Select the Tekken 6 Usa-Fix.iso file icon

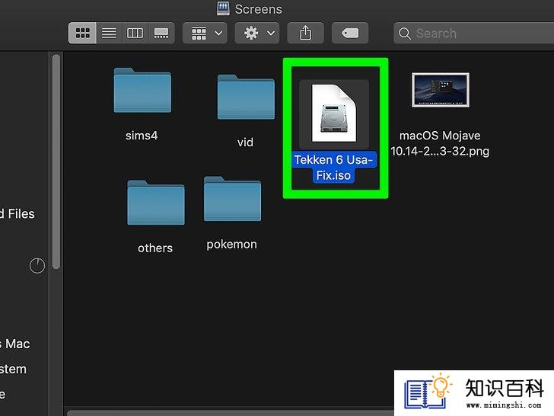(x=334, y=114)
